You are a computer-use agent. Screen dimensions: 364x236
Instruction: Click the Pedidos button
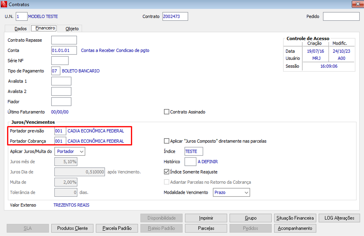pos(250,228)
